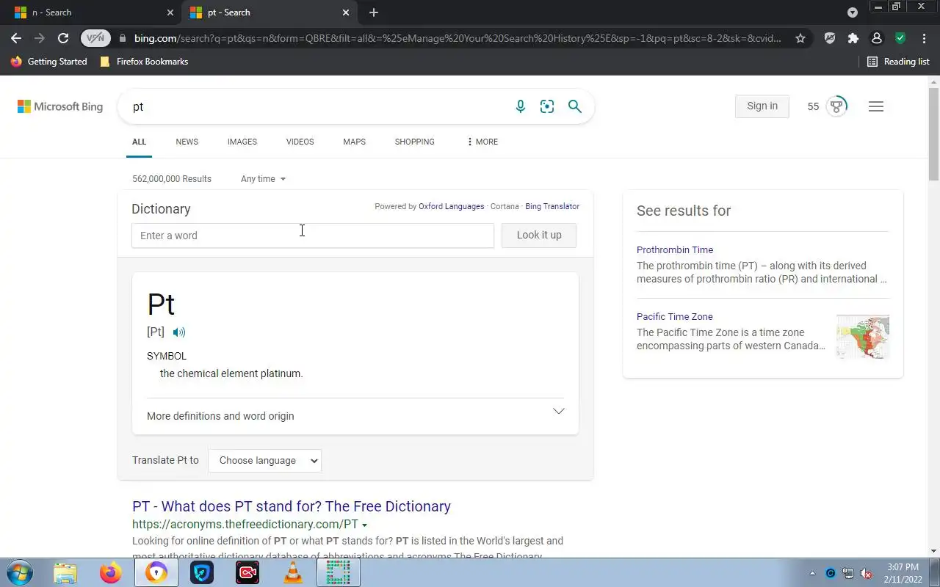The width and height of the screenshot is (940, 587).
Task: Click the '55' rewards points count
Action: (813, 106)
